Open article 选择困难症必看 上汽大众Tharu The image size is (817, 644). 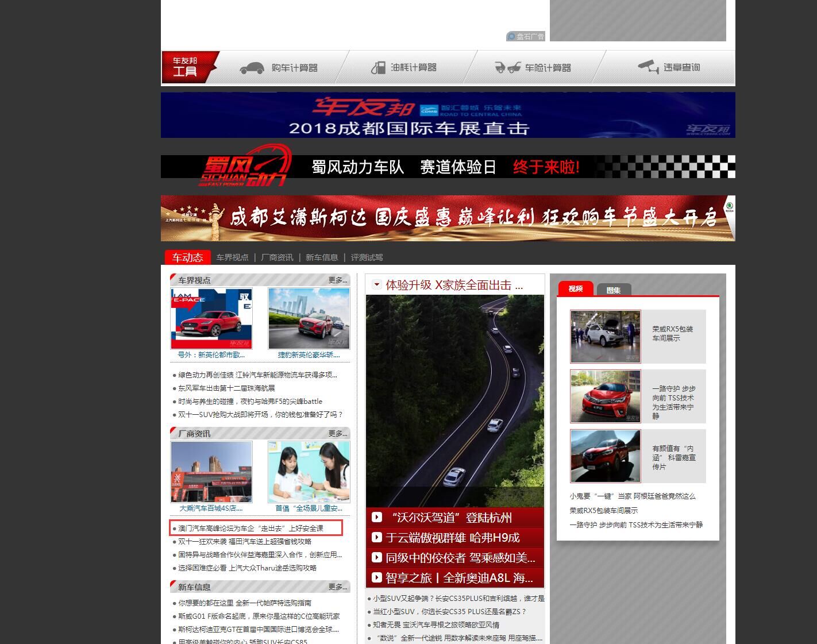point(247,568)
